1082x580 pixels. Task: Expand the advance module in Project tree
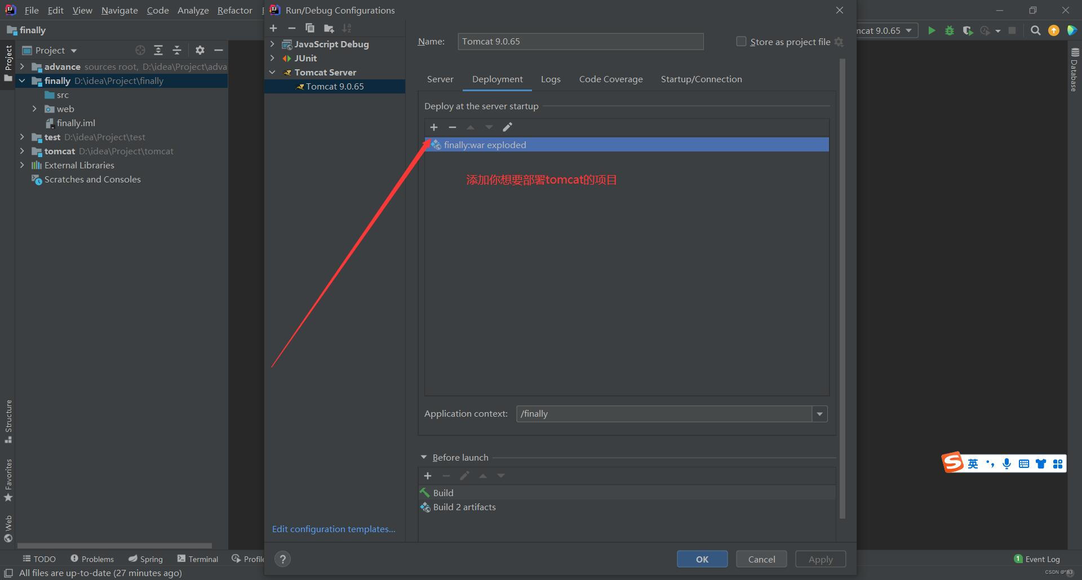point(22,66)
